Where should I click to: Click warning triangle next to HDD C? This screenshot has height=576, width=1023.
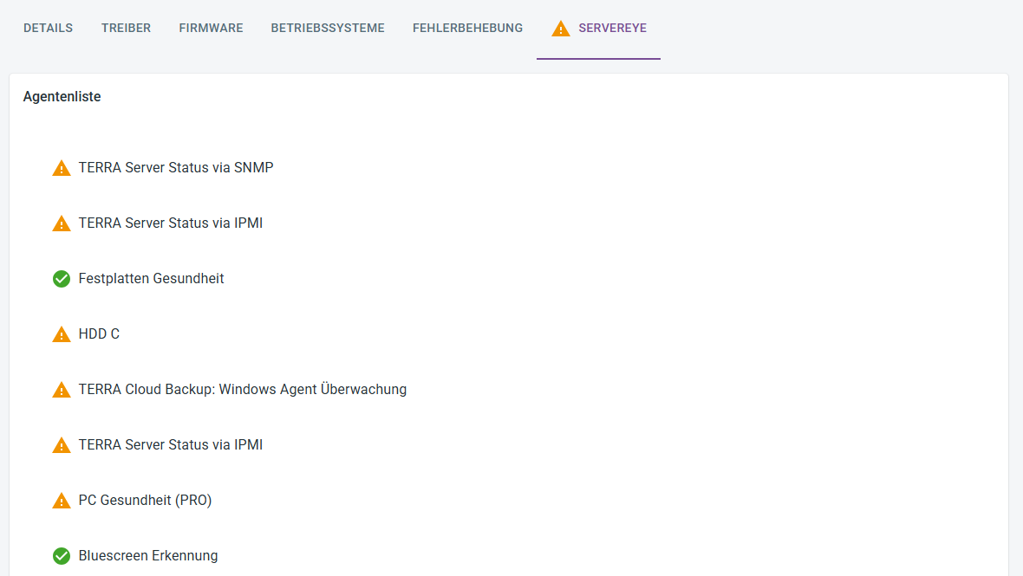click(x=62, y=334)
